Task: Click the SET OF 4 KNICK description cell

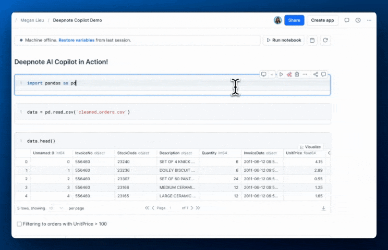Action: pyautogui.click(x=177, y=161)
